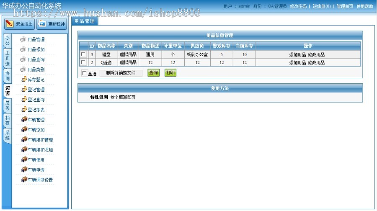
Task: Click the icon beside 用品类别
Action: pyautogui.click(x=23, y=69)
